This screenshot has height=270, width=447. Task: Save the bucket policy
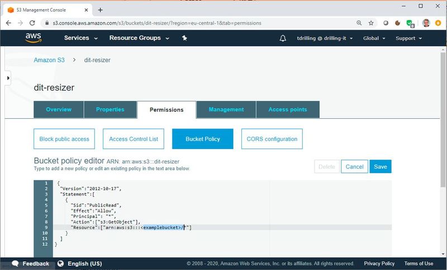[x=381, y=166]
